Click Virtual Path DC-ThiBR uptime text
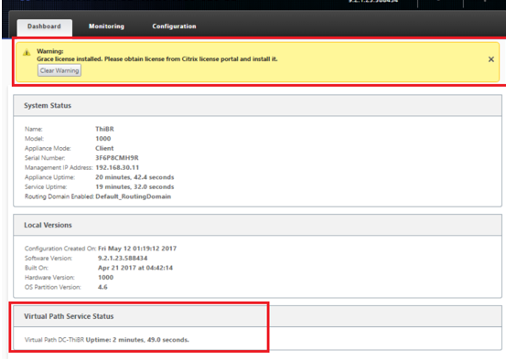The image size is (506, 360). tap(107, 340)
